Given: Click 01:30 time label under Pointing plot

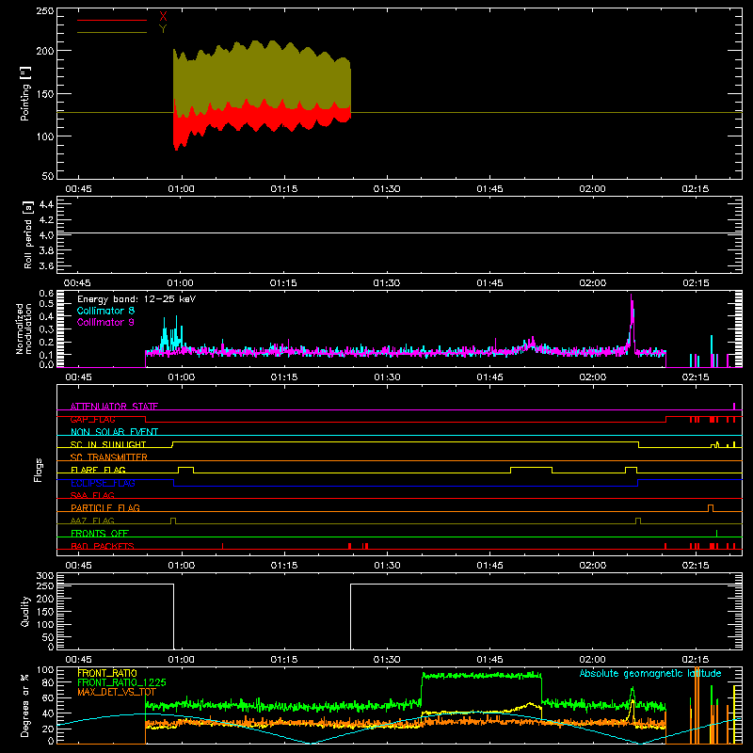Looking at the screenshot, I should coord(387,189).
